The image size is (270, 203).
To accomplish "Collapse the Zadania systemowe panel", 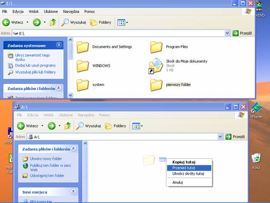I will point(59,45).
